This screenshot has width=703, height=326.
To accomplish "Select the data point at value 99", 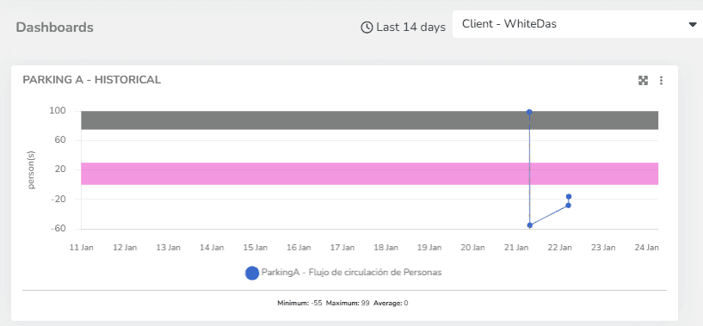I will coord(529,112).
